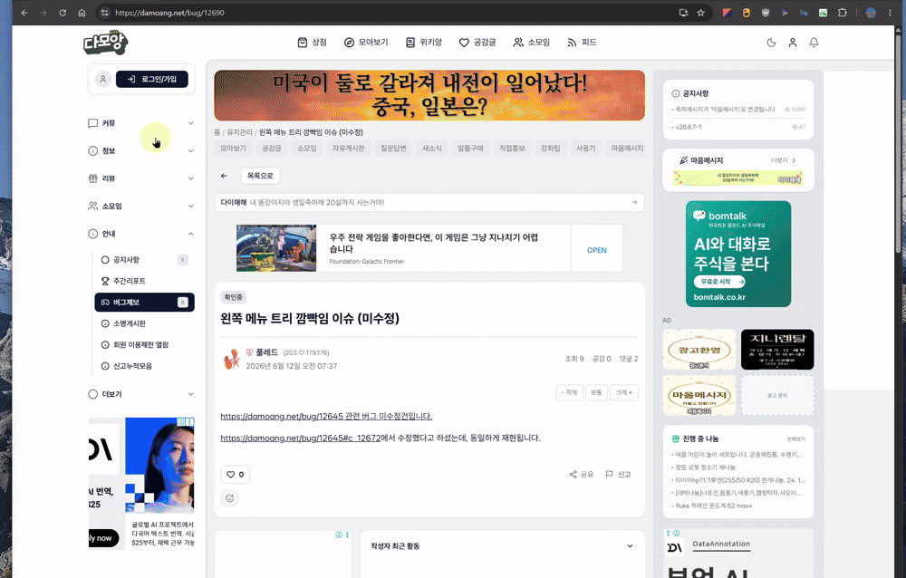Open 공감글 in top navigation

tap(477, 43)
